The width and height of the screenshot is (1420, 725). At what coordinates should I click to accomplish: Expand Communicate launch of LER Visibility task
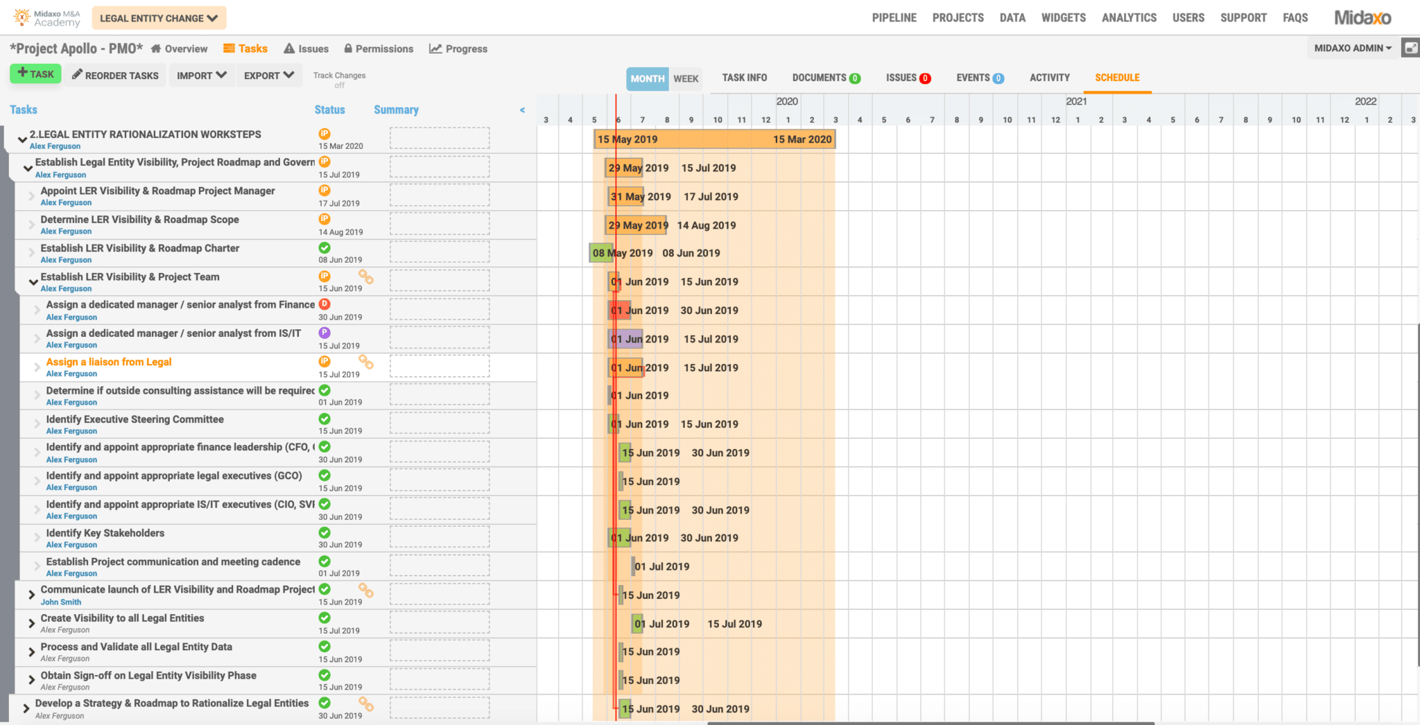[x=32, y=595]
